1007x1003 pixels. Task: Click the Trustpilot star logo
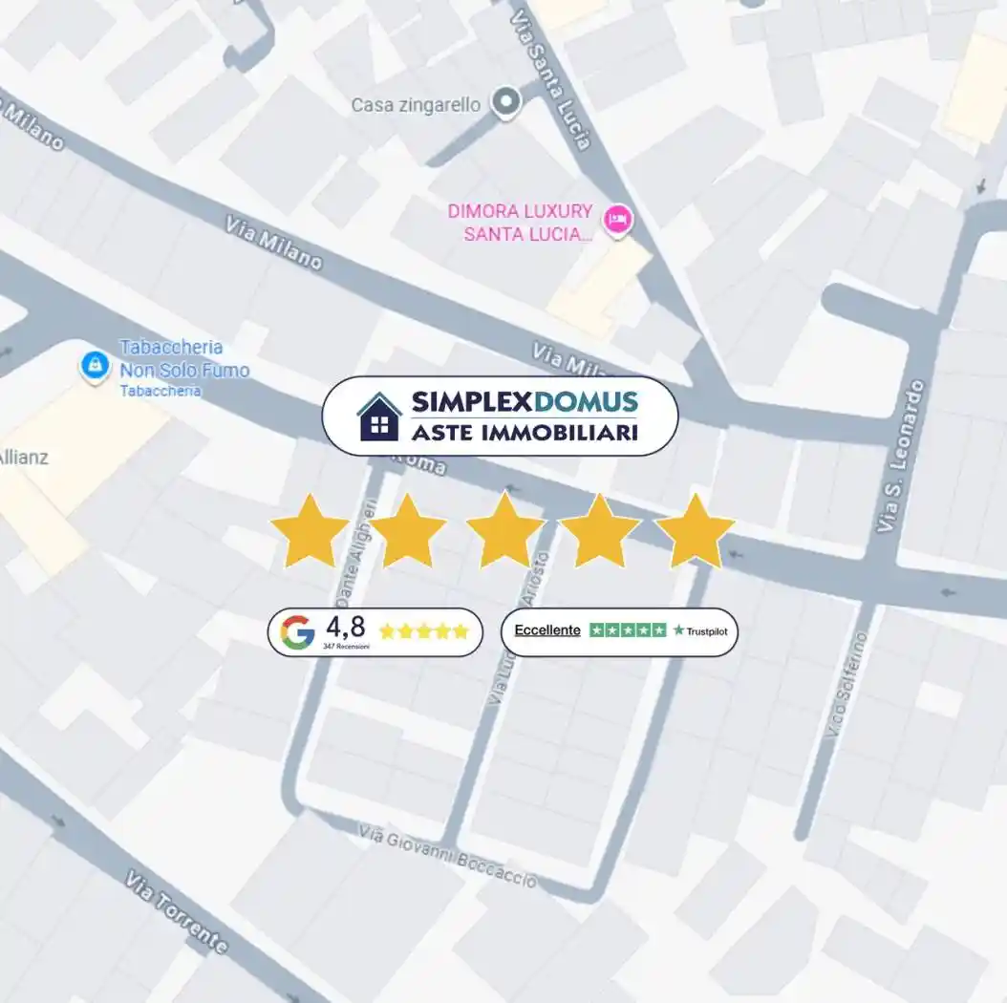[x=679, y=630]
